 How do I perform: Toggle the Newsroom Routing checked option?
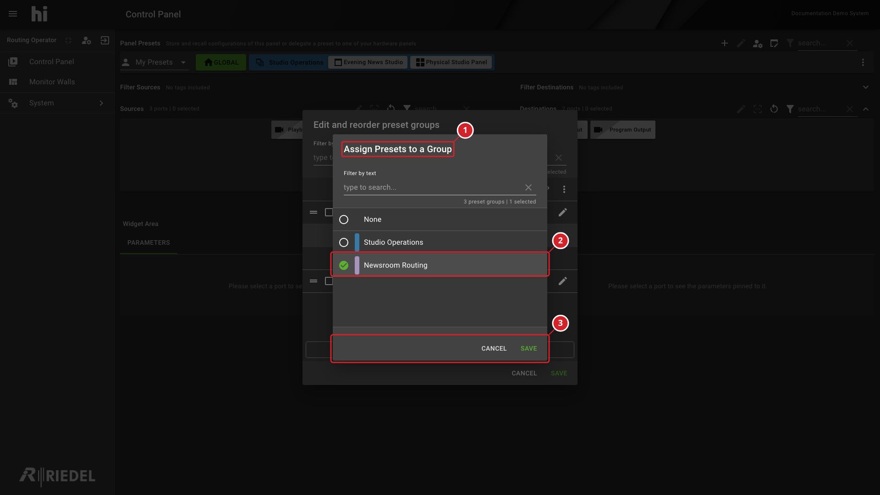point(344,265)
